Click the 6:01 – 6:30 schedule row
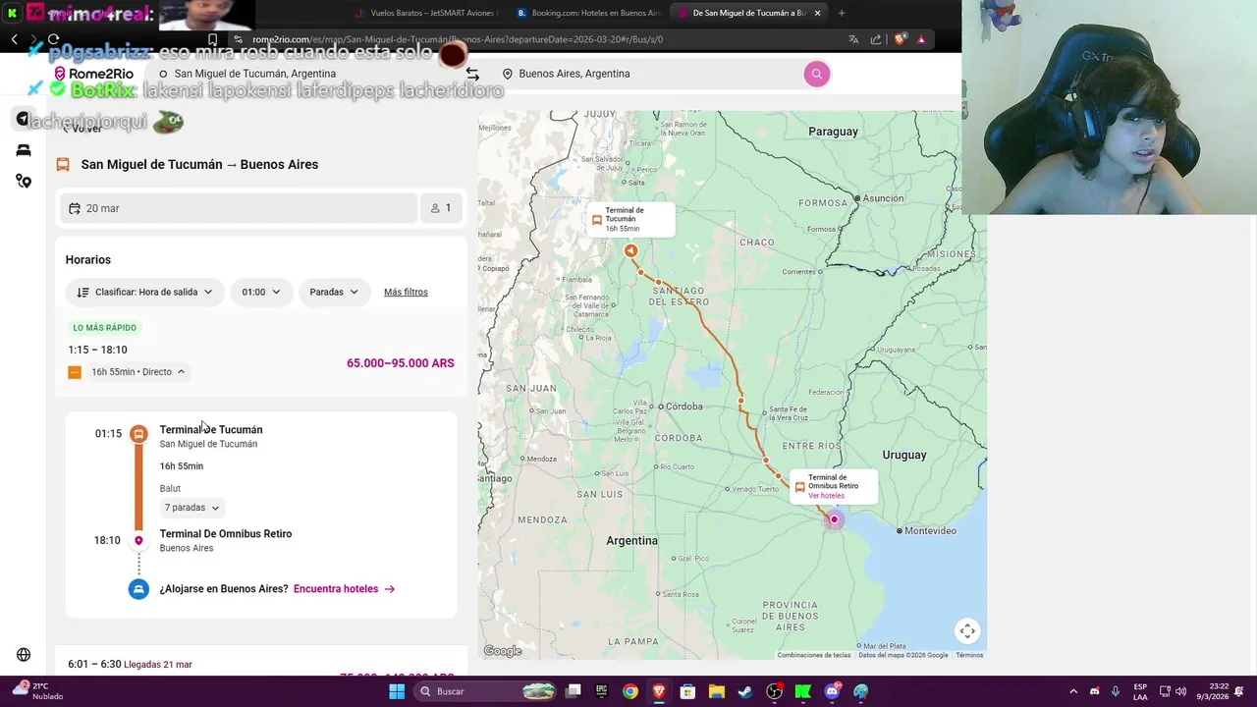 click(x=260, y=665)
